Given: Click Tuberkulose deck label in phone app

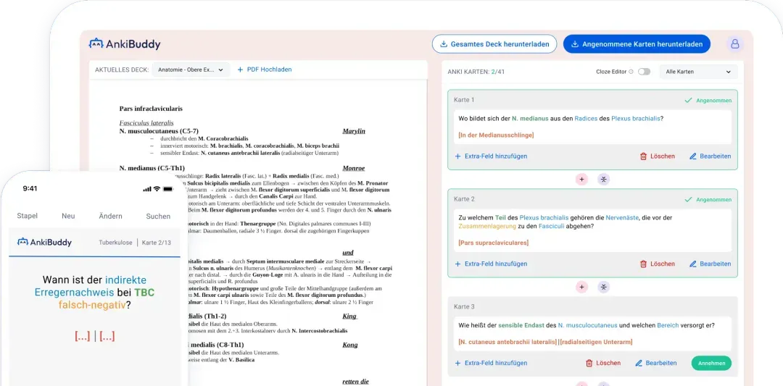Looking at the screenshot, I should pyautogui.click(x=115, y=243).
